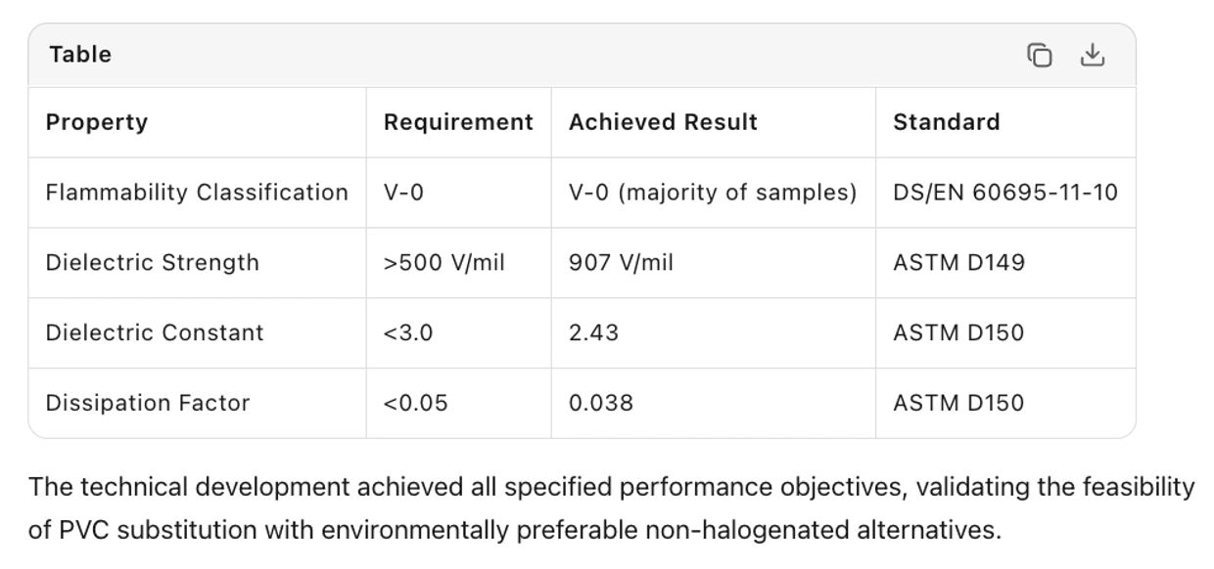Copy the table contents

tap(1039, 56)
